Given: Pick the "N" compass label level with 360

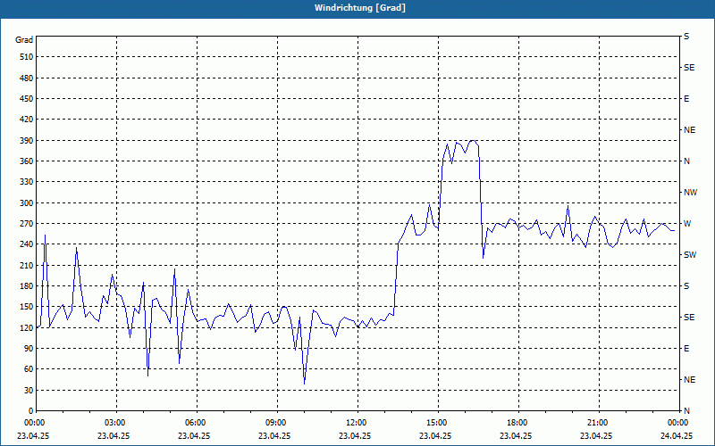Looking at the screenshot, I should (686, 161).
